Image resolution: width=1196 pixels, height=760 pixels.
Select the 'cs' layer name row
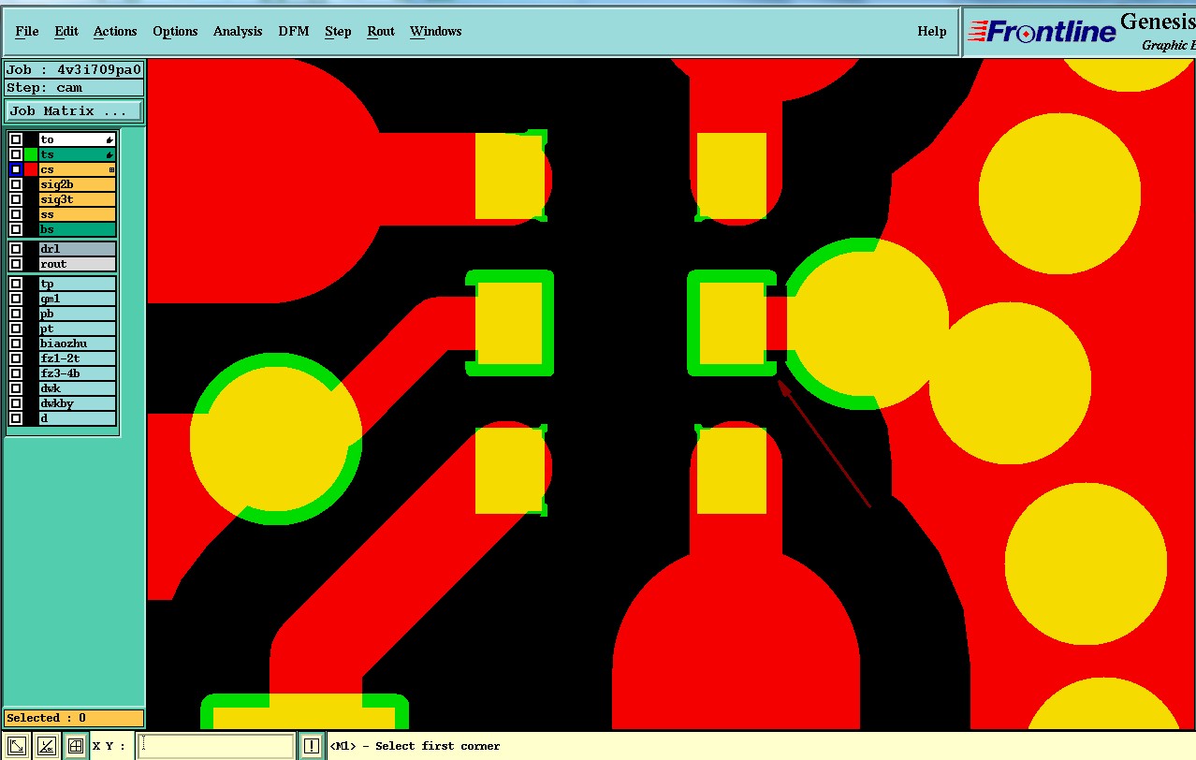pos(78,169)
